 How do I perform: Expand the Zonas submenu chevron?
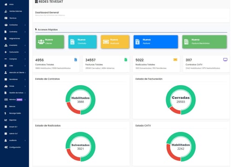pos(25,86)
